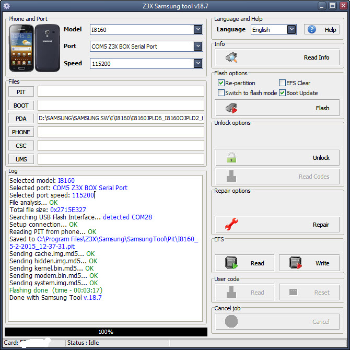
Task: Disable the Re-partition checkbox
Action: click(x=221, y=83)
